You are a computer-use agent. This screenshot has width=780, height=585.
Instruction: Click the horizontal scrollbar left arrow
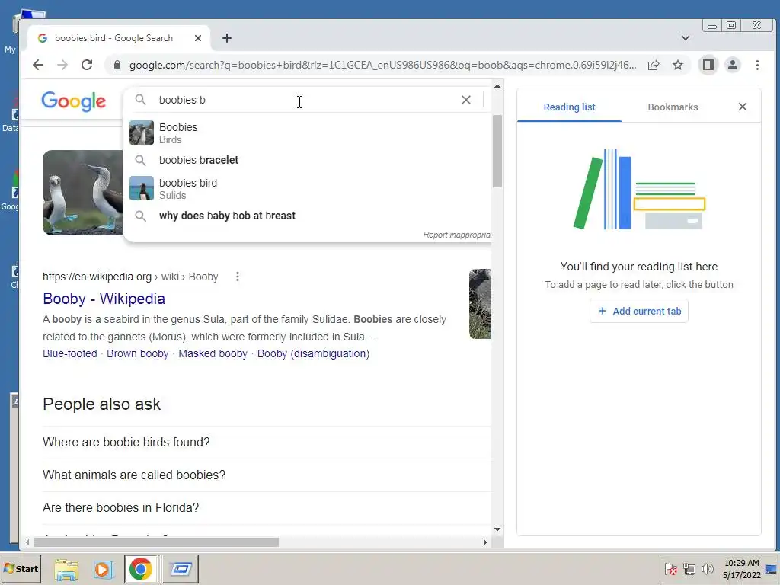[x=27, y=542]
